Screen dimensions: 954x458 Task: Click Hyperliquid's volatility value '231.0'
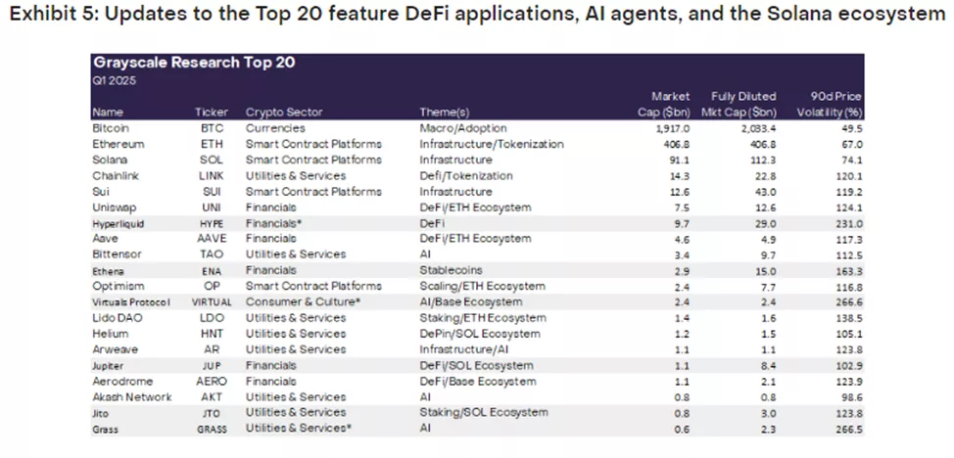click(x=849, y=223)
